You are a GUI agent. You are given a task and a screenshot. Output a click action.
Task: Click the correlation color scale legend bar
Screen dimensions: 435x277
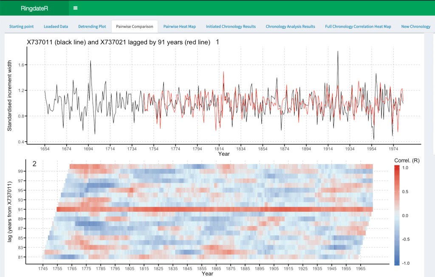coord(395,215)
